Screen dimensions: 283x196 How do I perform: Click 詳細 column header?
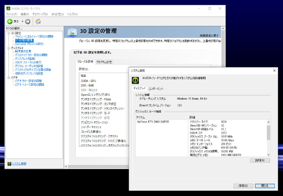(229, 117)
